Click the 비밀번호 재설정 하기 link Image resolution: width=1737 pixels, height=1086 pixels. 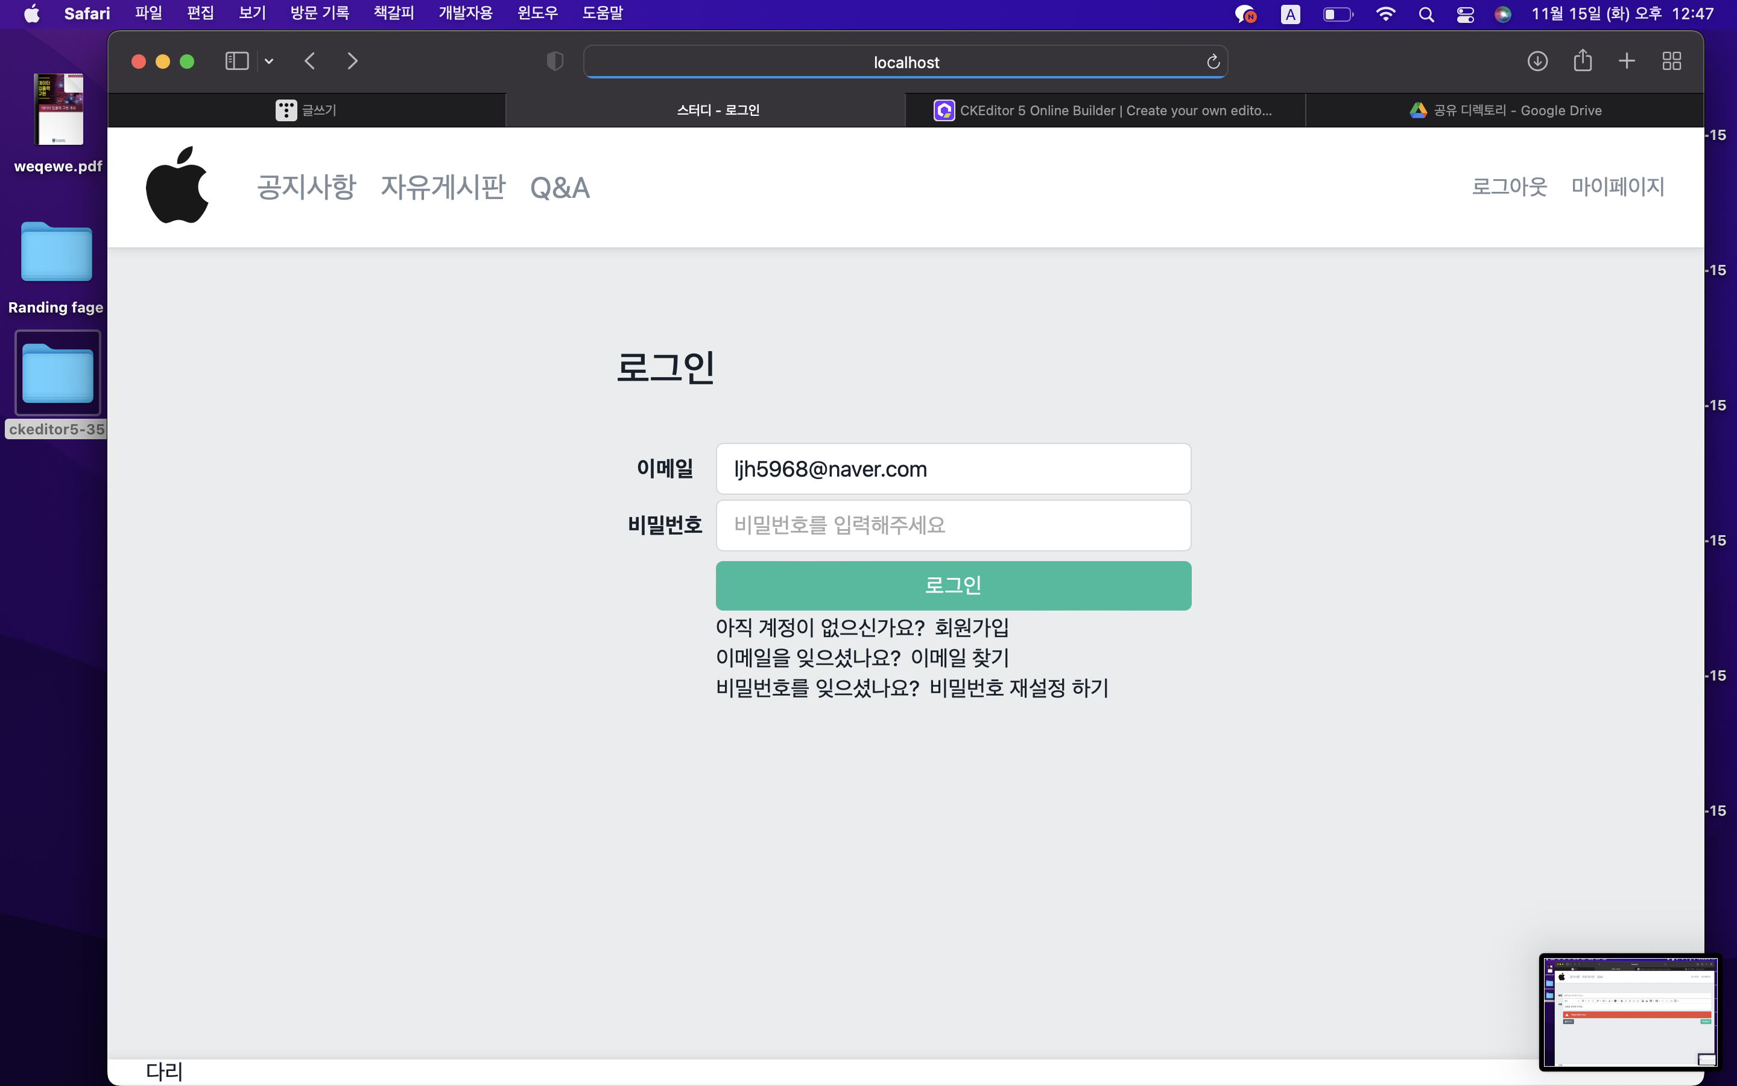point(1019,687)
